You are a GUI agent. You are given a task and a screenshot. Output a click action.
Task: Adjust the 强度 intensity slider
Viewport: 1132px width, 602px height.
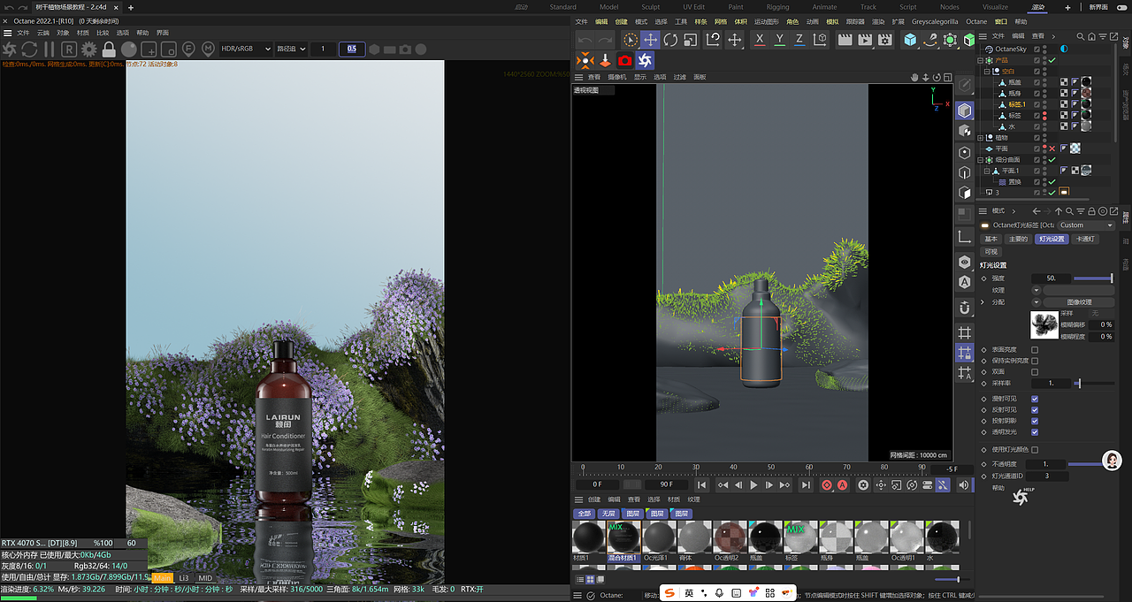1095,278
